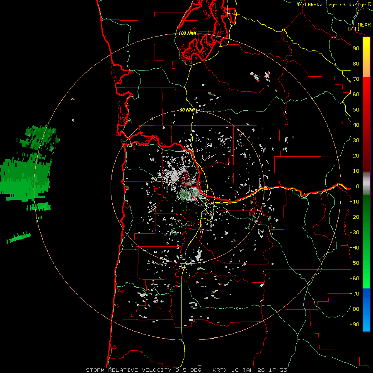Screen dimensions: 373x373
Task: Click the positive 20 value on the velocity scale
Action: coord(356,156)
